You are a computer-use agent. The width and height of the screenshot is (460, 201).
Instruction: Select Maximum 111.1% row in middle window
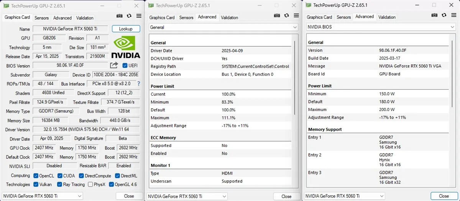[x=221, y=118]
